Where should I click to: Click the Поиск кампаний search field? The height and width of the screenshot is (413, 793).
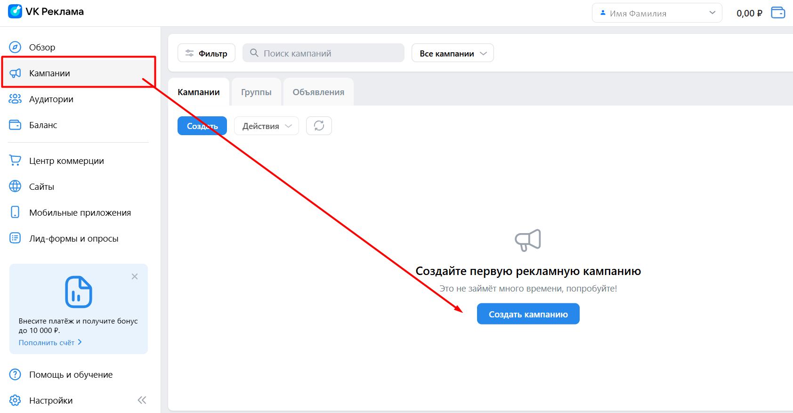[324, 53]
